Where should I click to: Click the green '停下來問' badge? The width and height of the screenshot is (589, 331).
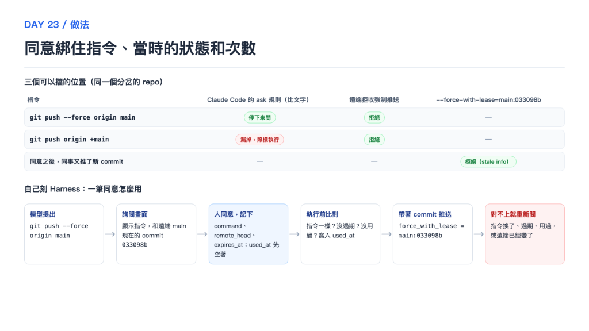click(x=259, y=117)
